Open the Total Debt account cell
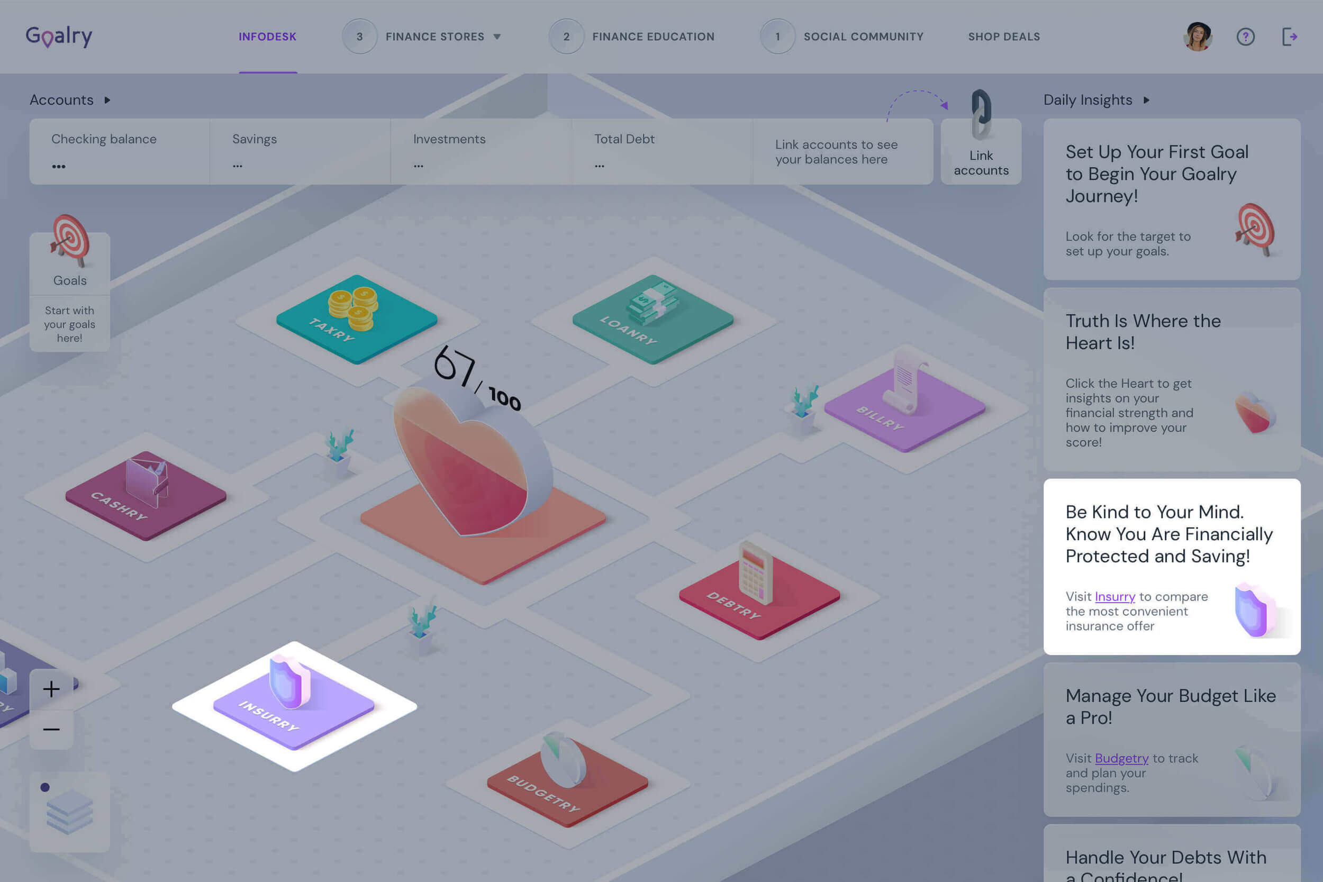 click(663, 152)
